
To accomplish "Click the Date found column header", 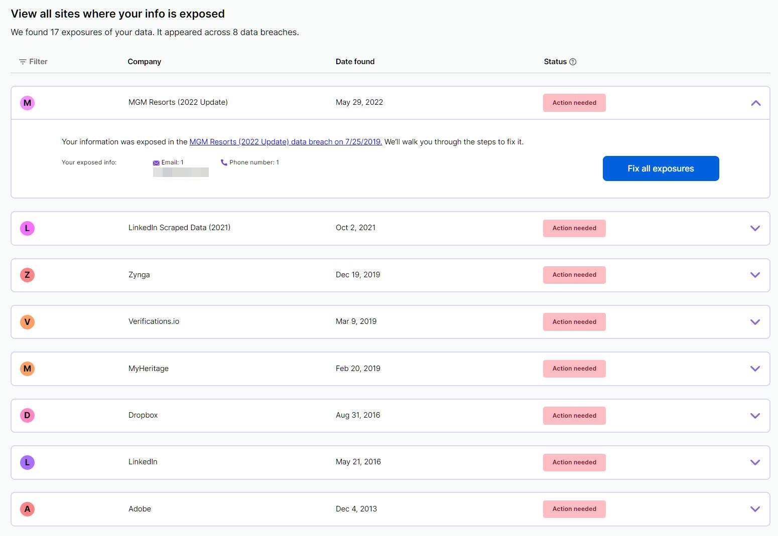I will pos(355,62).
